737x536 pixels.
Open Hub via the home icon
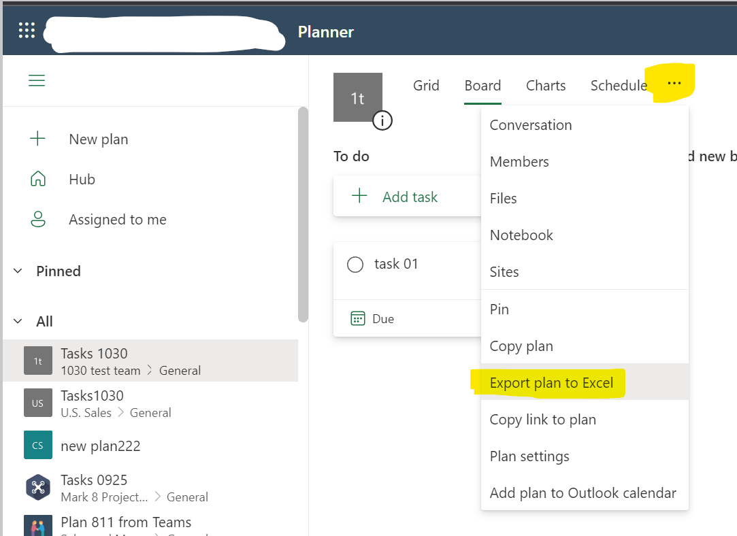pos(38,180)
